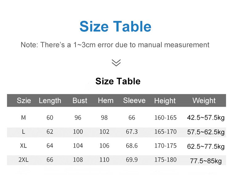Click the 2XL size row label
This screenshot has width=231, height=177.
click(x=23, y=160)
